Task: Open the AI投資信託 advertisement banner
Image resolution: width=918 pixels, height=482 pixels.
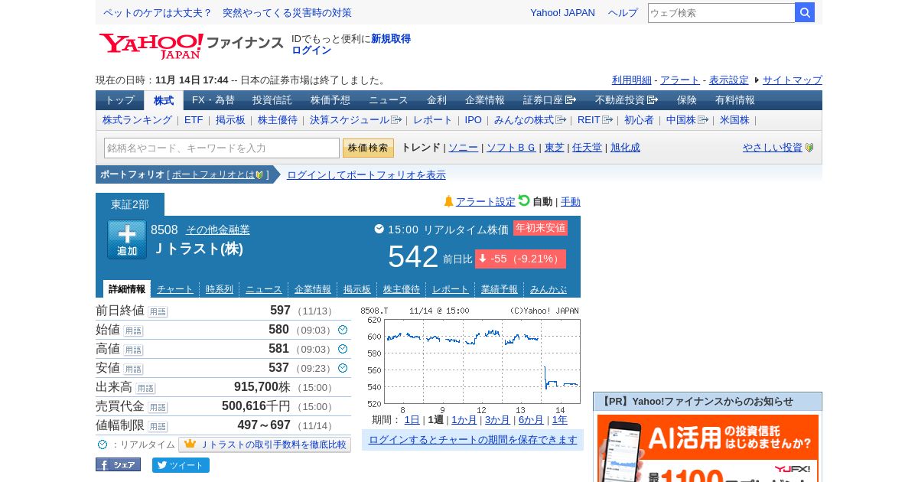Action: tap(708, 448)
